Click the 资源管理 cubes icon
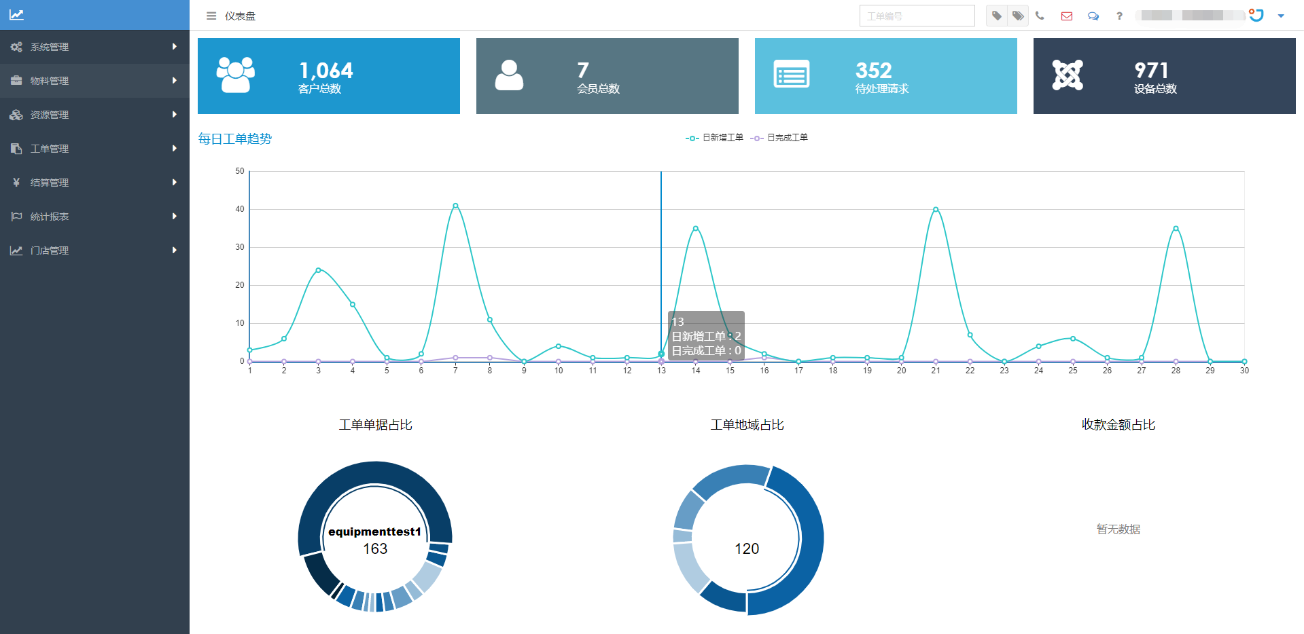 click(16, 115)
